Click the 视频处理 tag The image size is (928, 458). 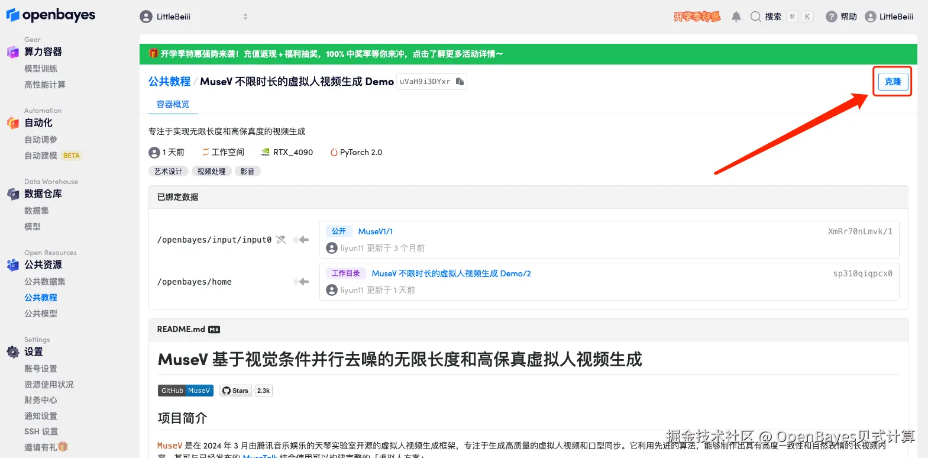point(211,172)
